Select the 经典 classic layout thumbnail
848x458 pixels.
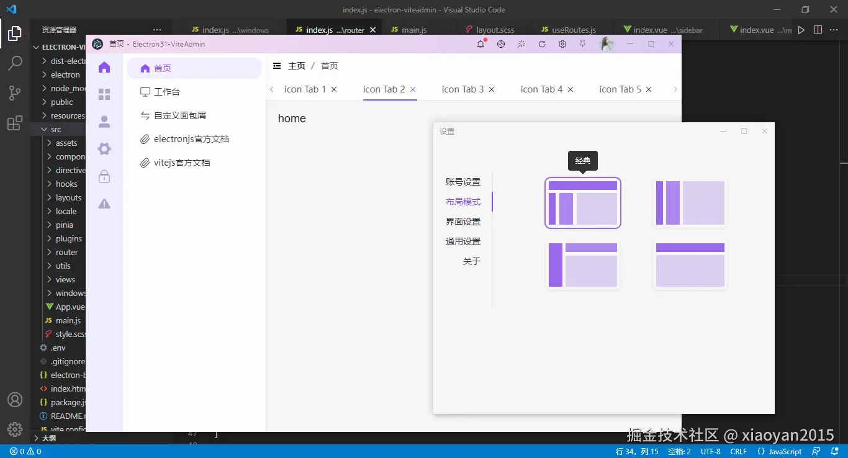tap(582, 203)
